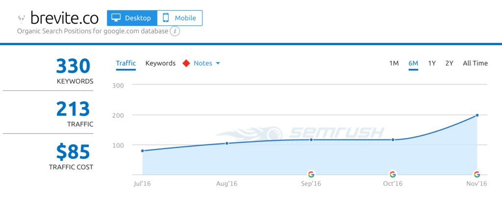This screenshot has height=201, width=502.
Task: Click the brevite.co site favicon
Action: tap(21, 19)
